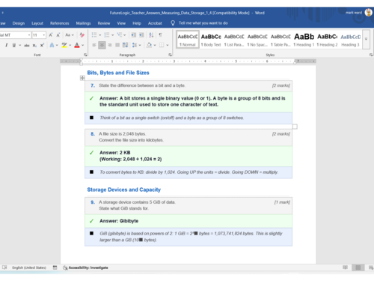
Task: Open the Paragraph dialog launcher
Action: (171, 55)
